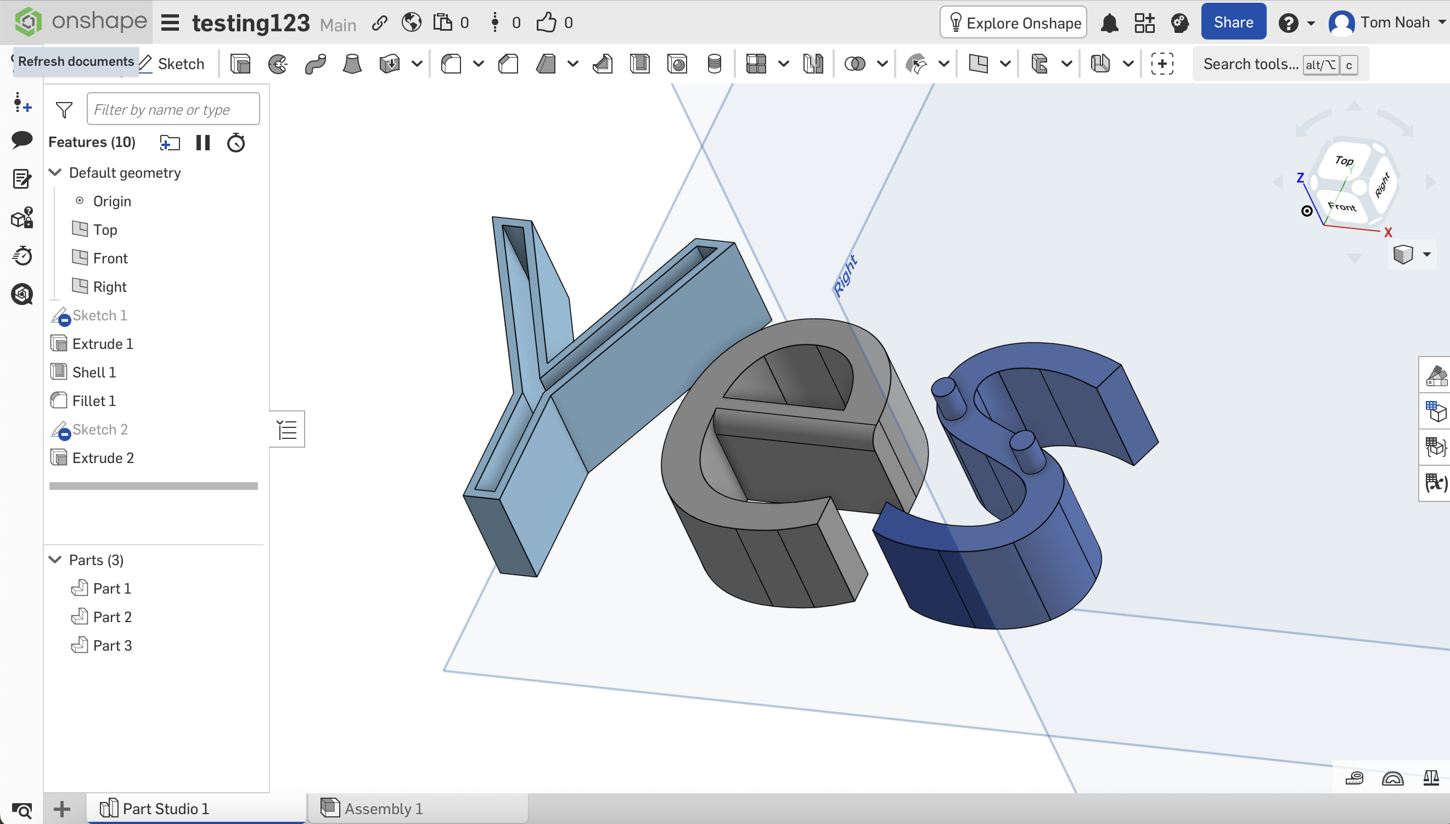Click the Filter by name input field

(173, 109)
